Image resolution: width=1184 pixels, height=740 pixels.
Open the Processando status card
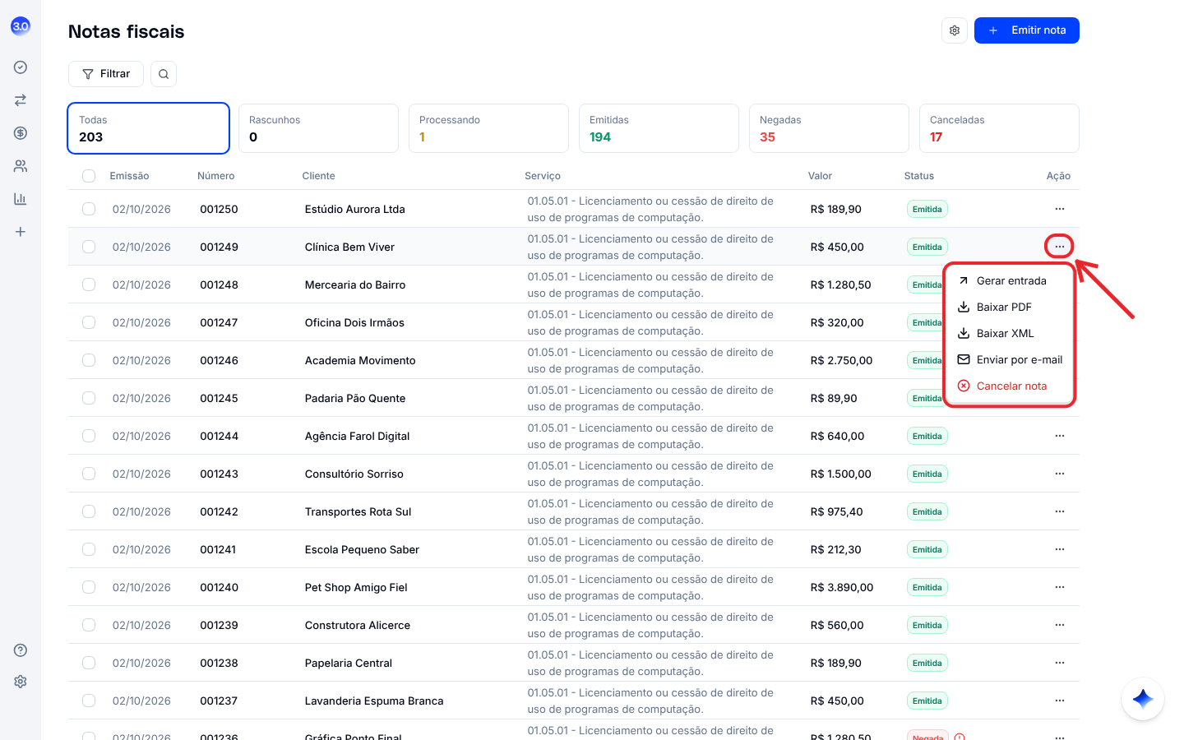(488, 128)
